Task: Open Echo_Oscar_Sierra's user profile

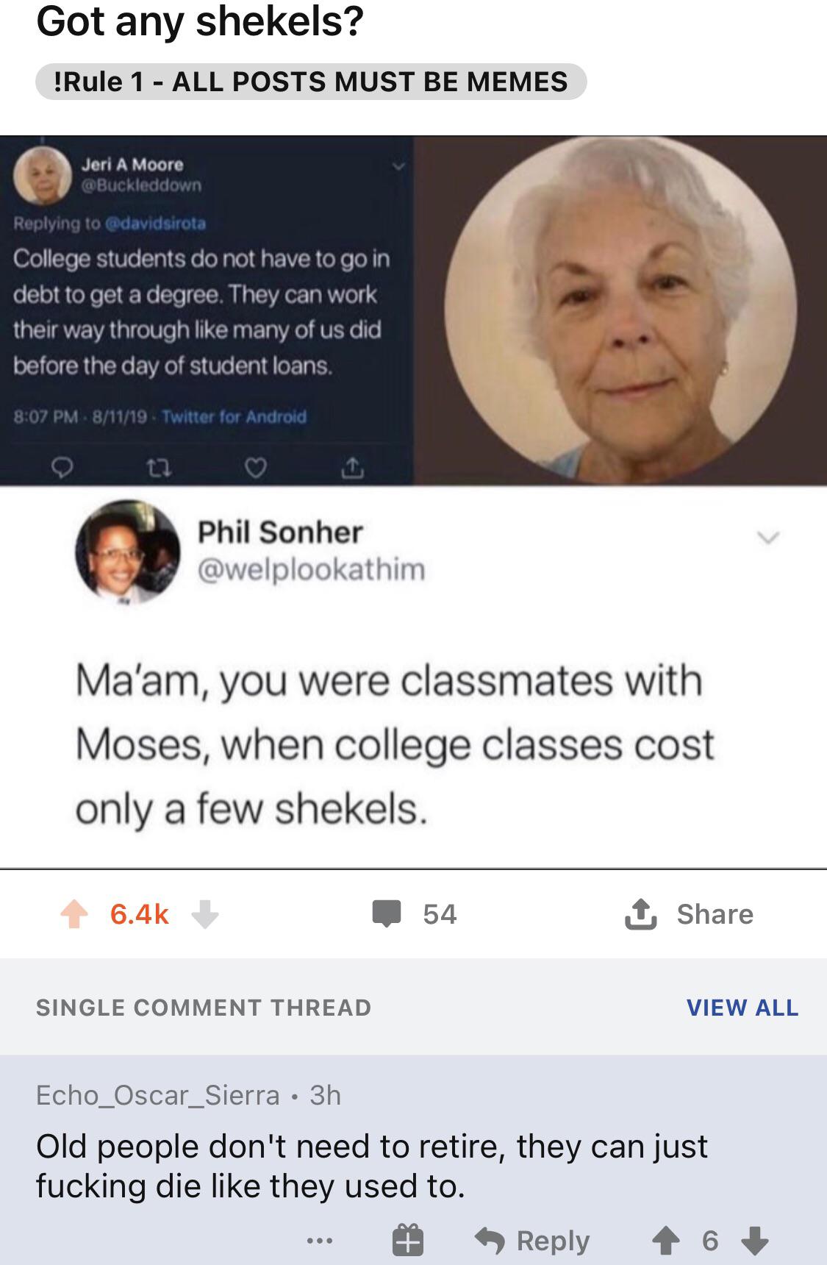Action: [158, 1095]
